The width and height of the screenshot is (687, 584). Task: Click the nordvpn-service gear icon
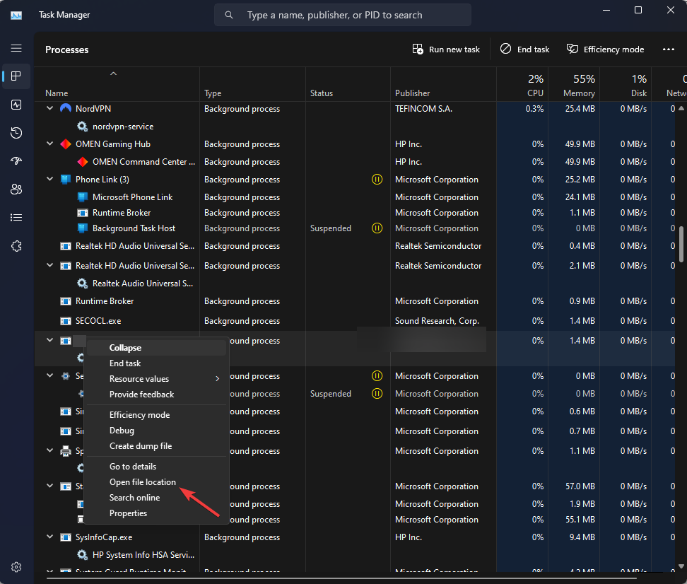[x=82, y=127]
